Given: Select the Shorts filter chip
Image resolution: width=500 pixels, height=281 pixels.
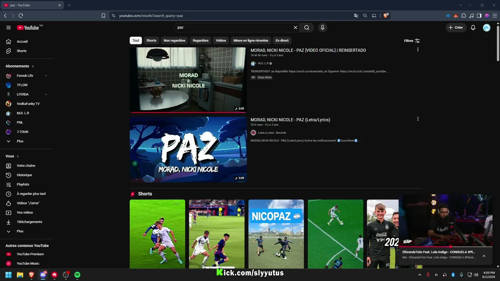Looking at the screenshot, I should click(151, 41).
